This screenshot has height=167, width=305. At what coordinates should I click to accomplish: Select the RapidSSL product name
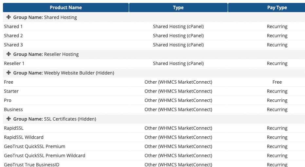[14, 128]
